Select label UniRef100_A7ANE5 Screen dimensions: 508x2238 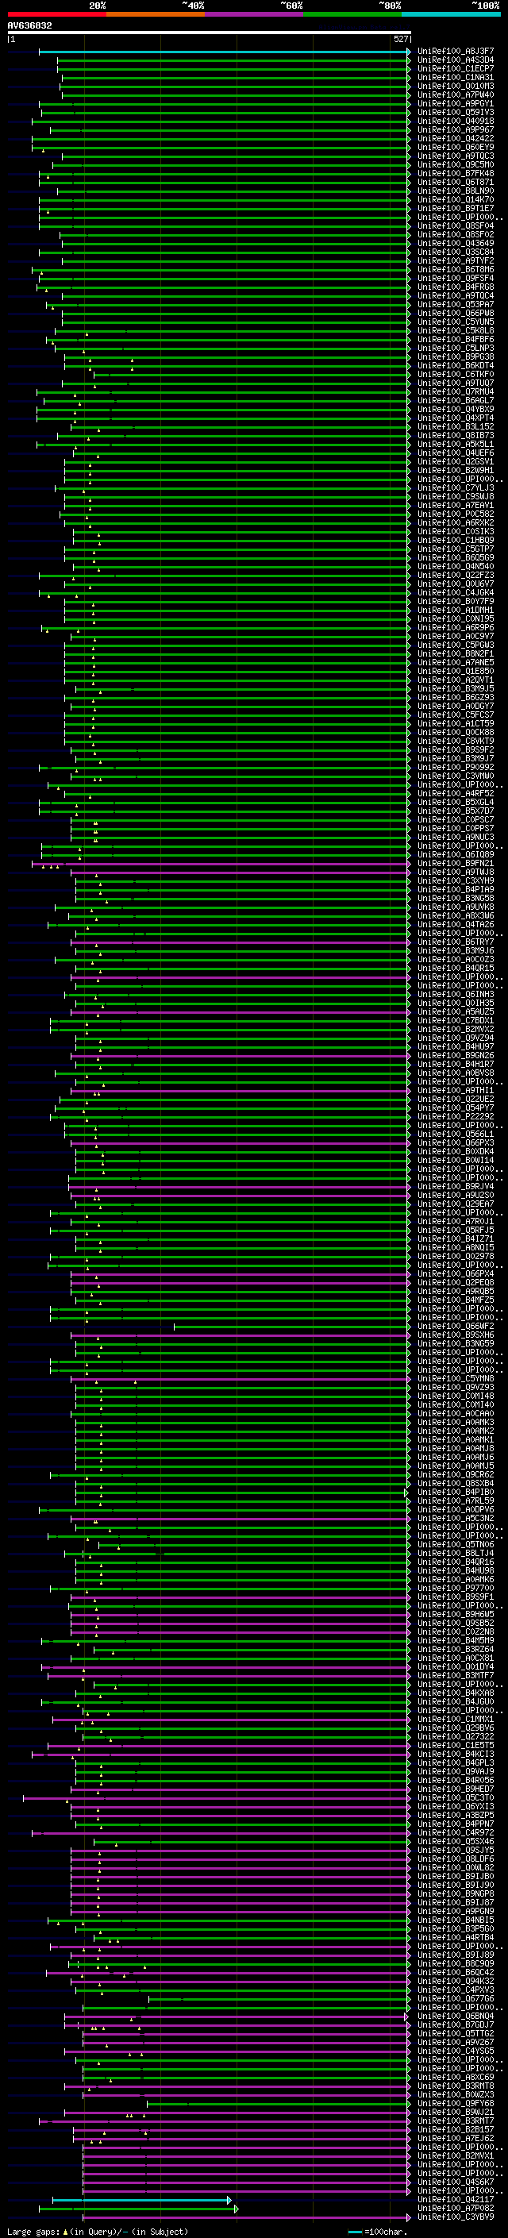(455, 662)
